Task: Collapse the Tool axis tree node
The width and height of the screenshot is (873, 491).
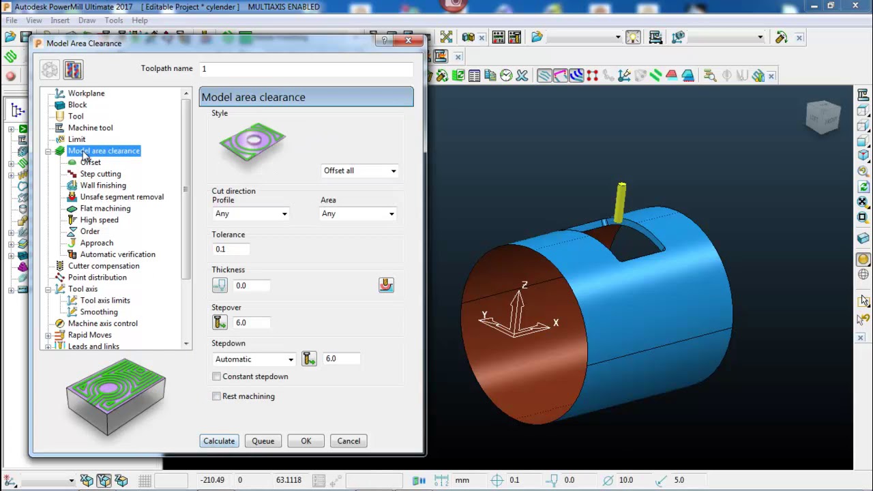Action: pyautogui.click(x=48, y=289)
